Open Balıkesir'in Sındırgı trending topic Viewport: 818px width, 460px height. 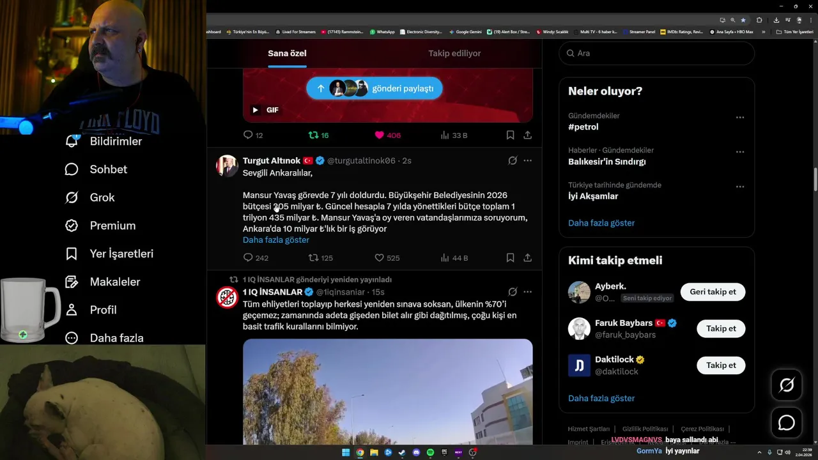pyautogui.click(x=606, y=162)
